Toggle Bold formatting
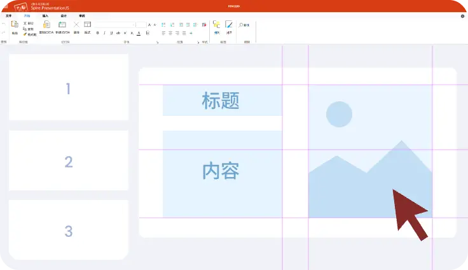Viewport: 468px width, 270px height. click(97, 33)
